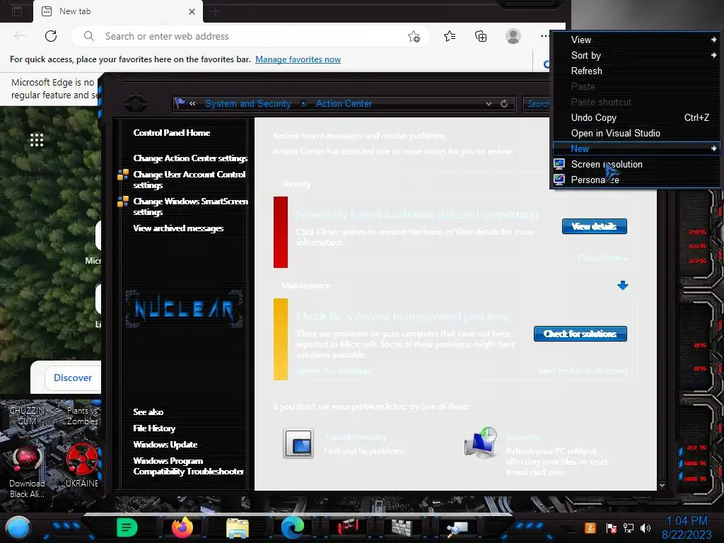724x543 pixels.
Task: Click the Edge refresh page icon
Action: [x=51, y=36]
